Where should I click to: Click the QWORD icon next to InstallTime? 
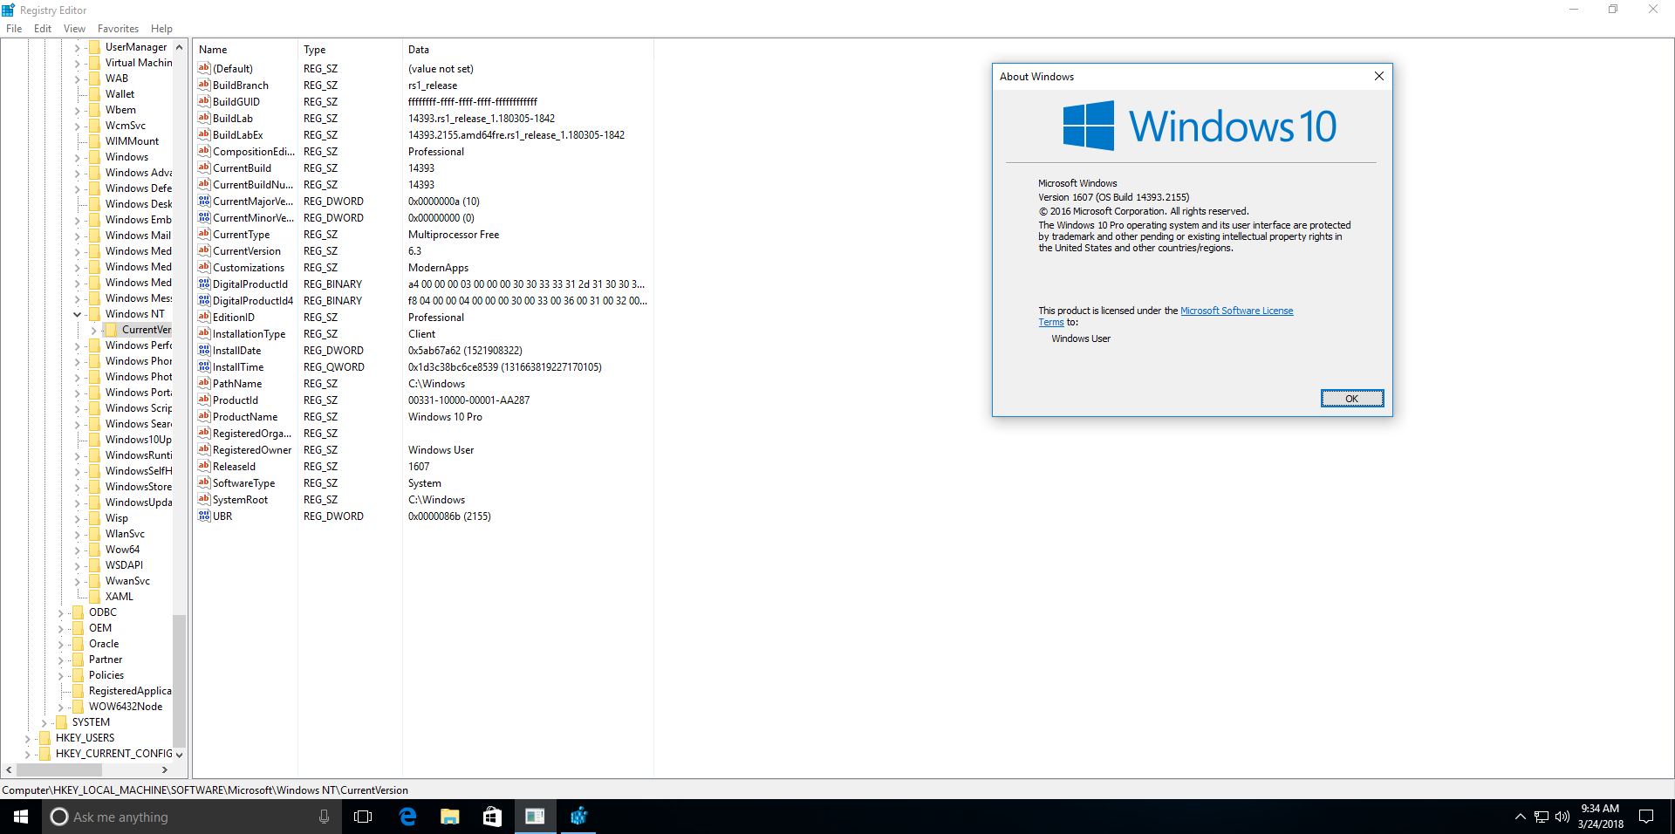[x=204, y=366]
